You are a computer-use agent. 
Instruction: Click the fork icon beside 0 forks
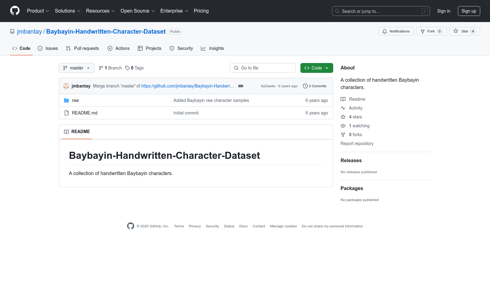(x=343, y=135)
